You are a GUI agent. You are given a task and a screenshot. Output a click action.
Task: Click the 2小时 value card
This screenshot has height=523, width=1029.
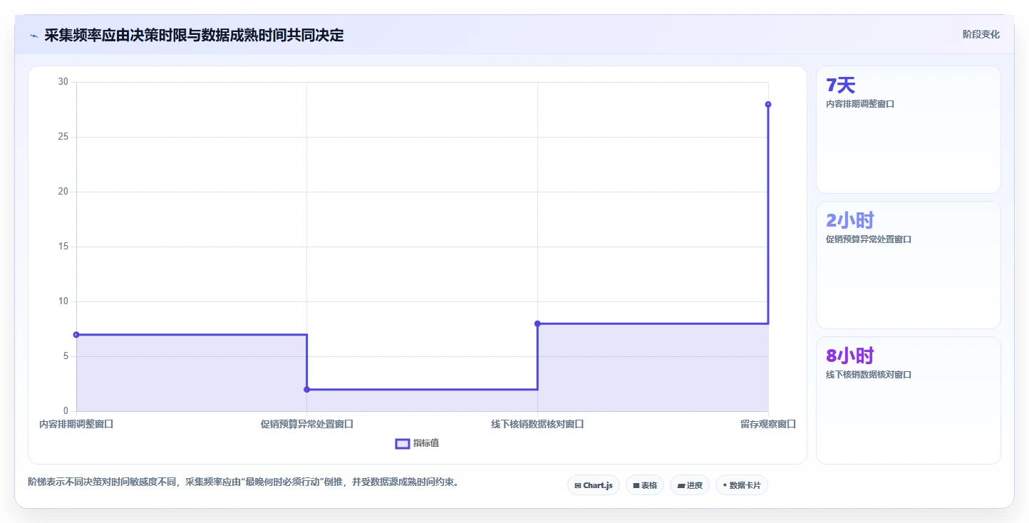click(x=908, y=265)
